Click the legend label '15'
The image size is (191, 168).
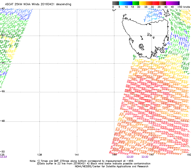point(132,7)
